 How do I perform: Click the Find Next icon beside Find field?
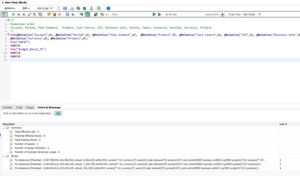[x=154, y=14]
